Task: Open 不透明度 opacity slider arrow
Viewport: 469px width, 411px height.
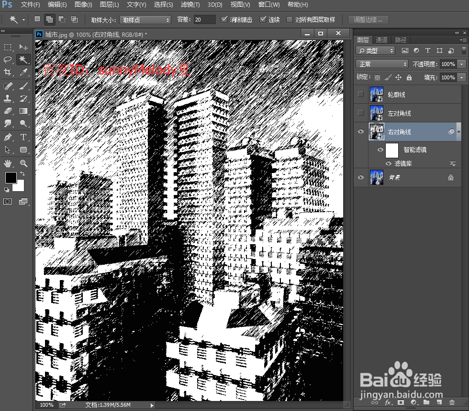Action: pos(461,64)
